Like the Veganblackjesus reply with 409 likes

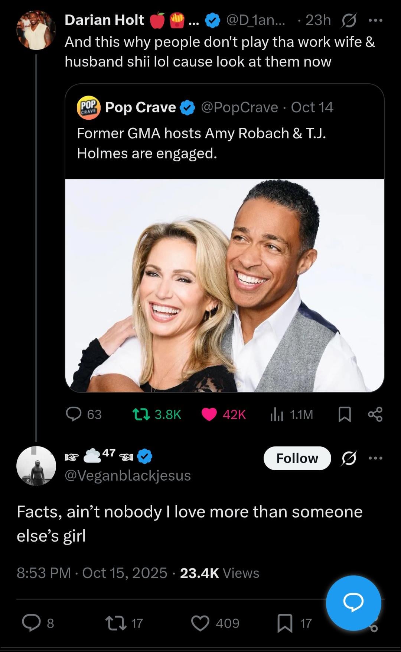[200, 623]
